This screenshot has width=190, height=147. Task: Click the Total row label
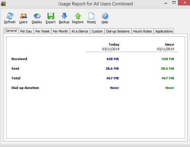pyautogui.click(x=16, y=78)
